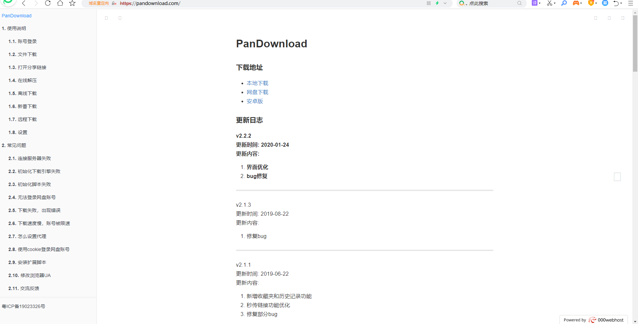Expand the game controller dropdown arrow

click(x=581, y=3)
